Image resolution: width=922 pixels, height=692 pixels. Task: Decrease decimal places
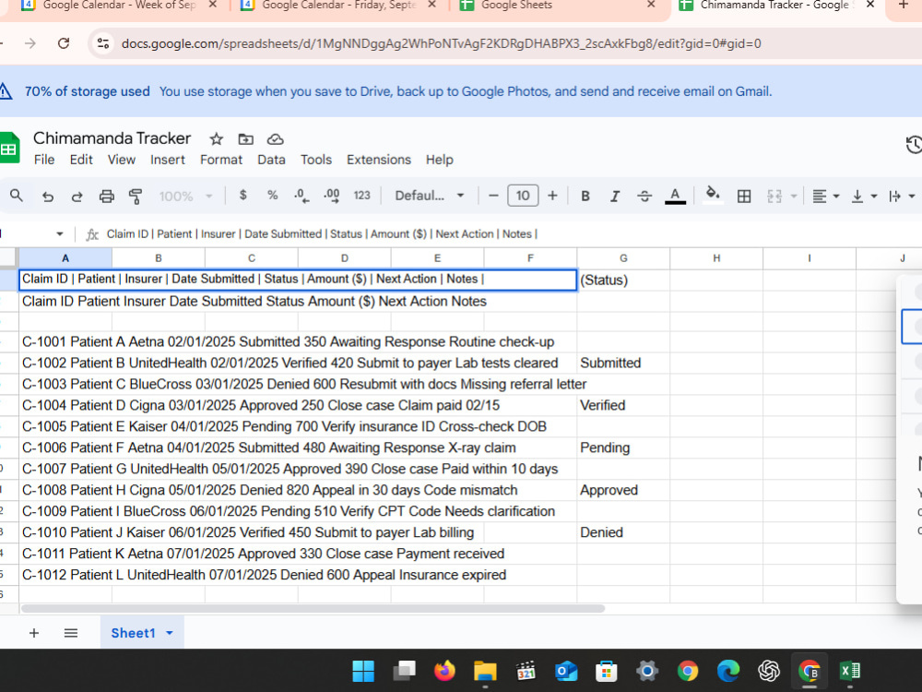[301, 196]
